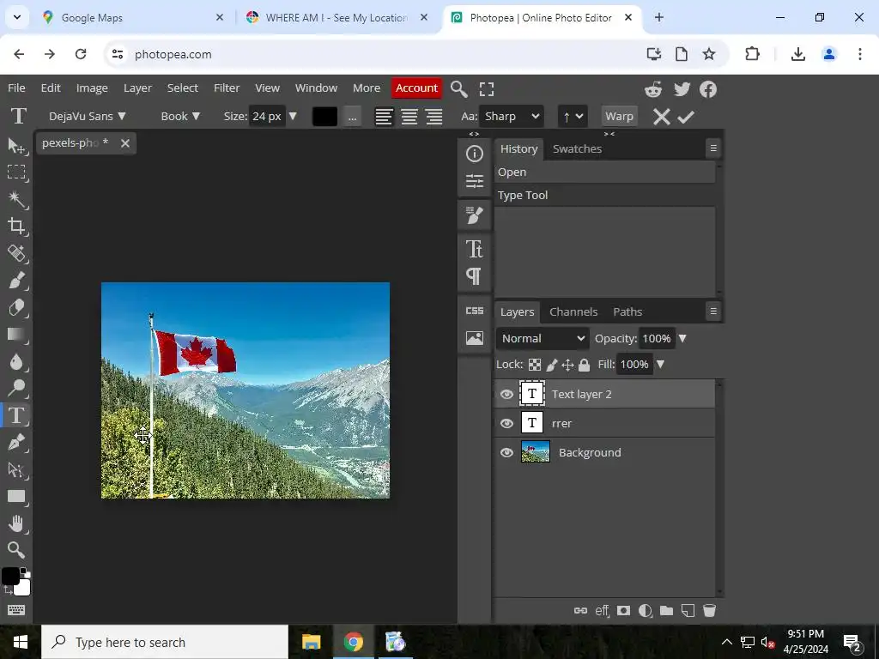Toggle fullscreen mode icon
Image resolution: width=879 pixels, height=659 pixels.
(x=487, y=89)
